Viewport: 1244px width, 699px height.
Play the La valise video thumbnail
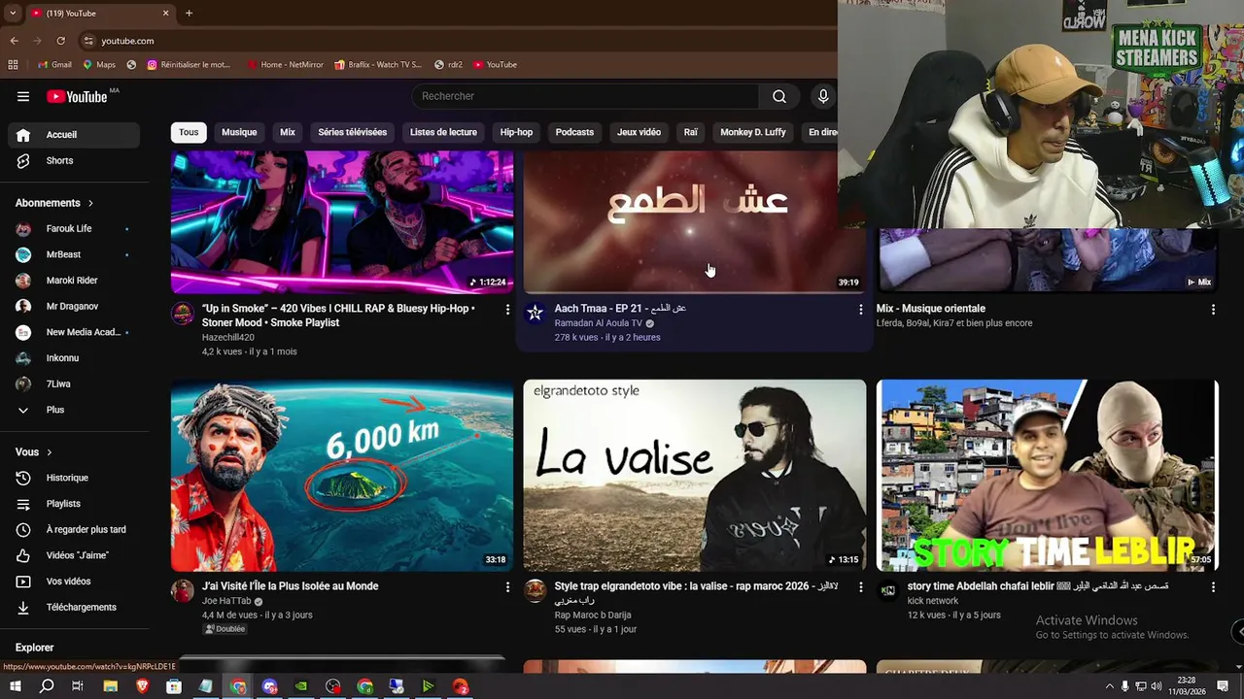pyautogui.click(x=694, y=476)
